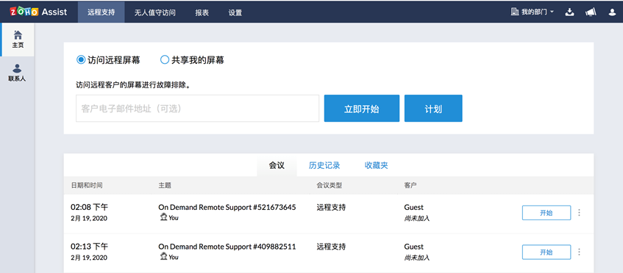Viewport: 623px width, 273px height.
Task: Click the 会议类型 column header
Action: click(330, 185)
